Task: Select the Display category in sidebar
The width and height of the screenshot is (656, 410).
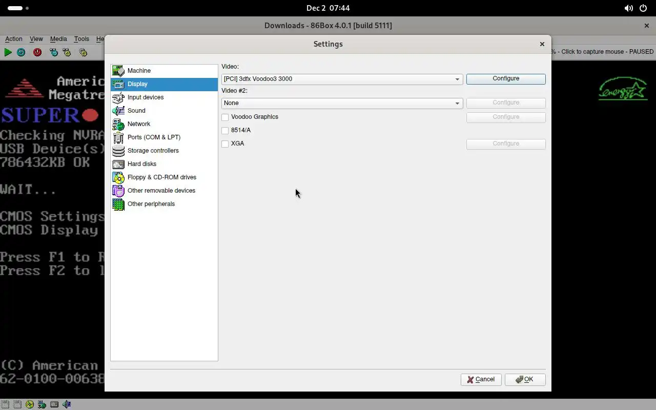Action: [x=164, y=84]
